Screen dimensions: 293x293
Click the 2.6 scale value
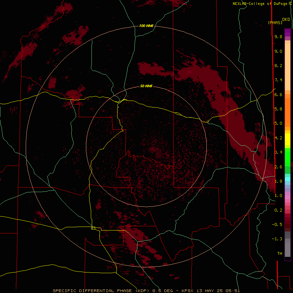(x=278, y=167)
